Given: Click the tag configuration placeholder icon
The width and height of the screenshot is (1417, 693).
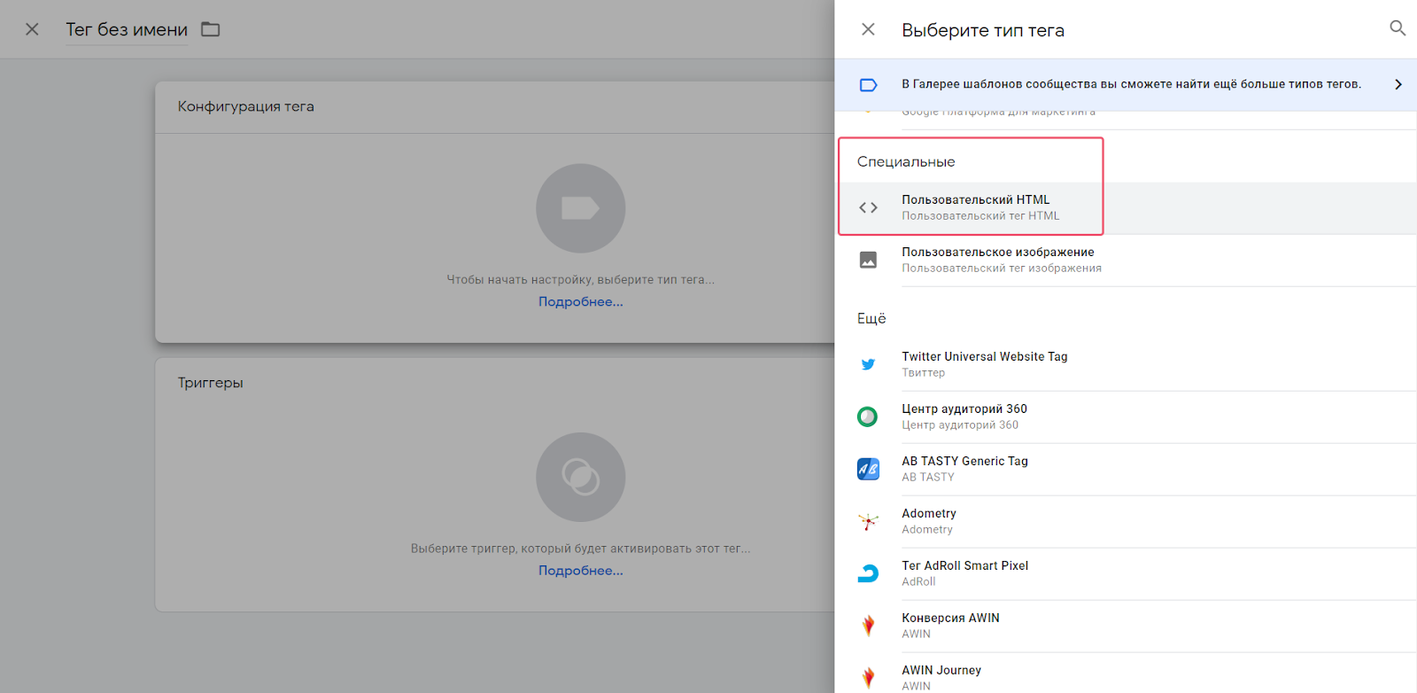Looking at the screenshot, I should [581, 208].
